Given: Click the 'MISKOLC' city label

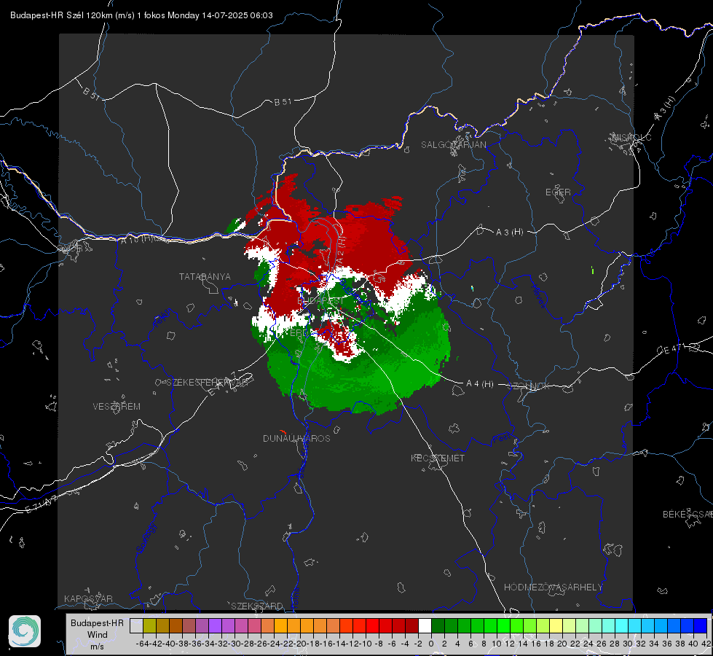Looking at the screenshot, I should (631, 137).
